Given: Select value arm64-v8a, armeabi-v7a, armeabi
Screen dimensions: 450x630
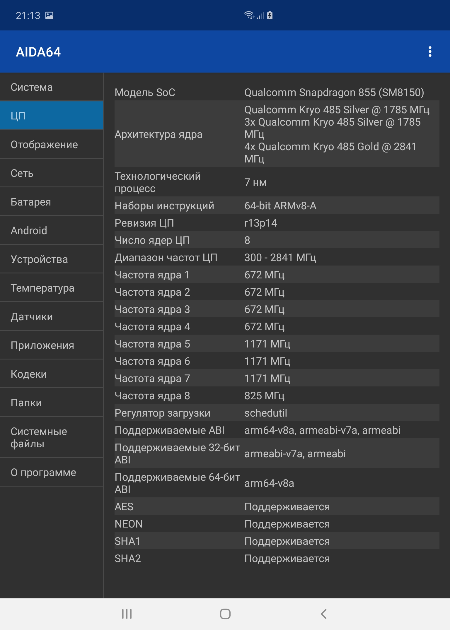Looking at the screenshot, I should [x=322, y=430].
